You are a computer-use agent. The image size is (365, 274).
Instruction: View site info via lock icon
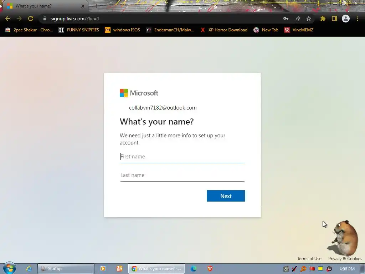[x=45, y=19]
